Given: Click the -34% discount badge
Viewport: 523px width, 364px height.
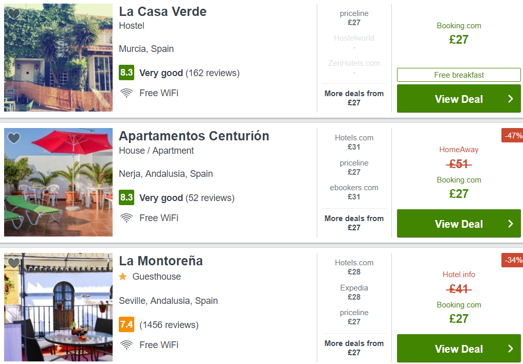Looking at the screenshot, I should pyautogui.click(x=512, y=260).
